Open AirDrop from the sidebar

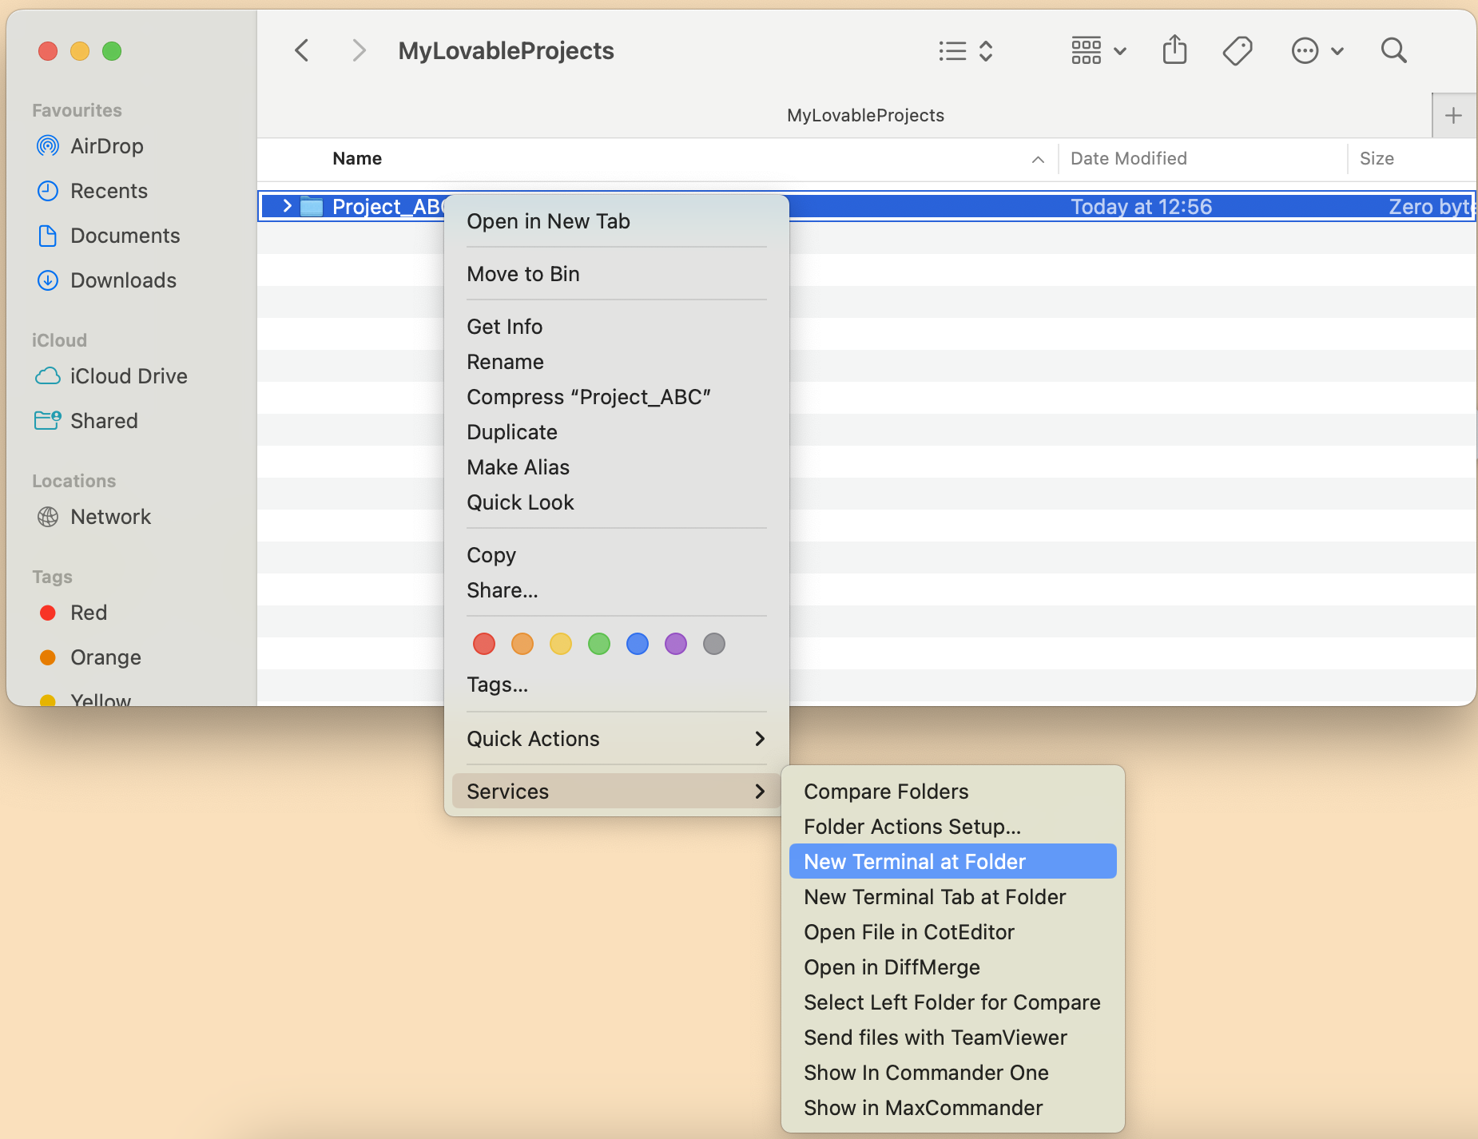(x=106, y=146)
